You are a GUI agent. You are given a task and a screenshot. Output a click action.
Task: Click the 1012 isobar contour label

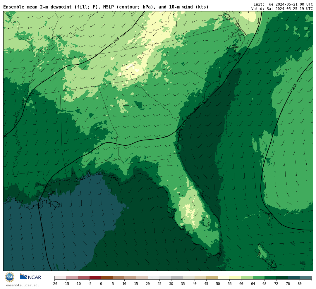tap(206, 101)
